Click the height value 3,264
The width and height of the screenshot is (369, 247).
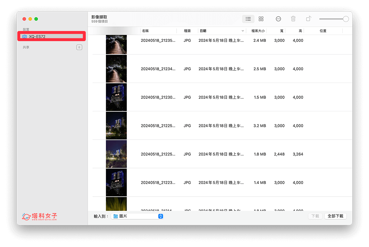298,154
